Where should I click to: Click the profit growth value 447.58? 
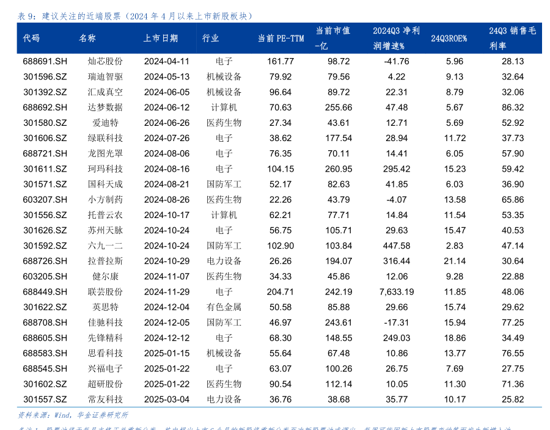tap(397, 246)
